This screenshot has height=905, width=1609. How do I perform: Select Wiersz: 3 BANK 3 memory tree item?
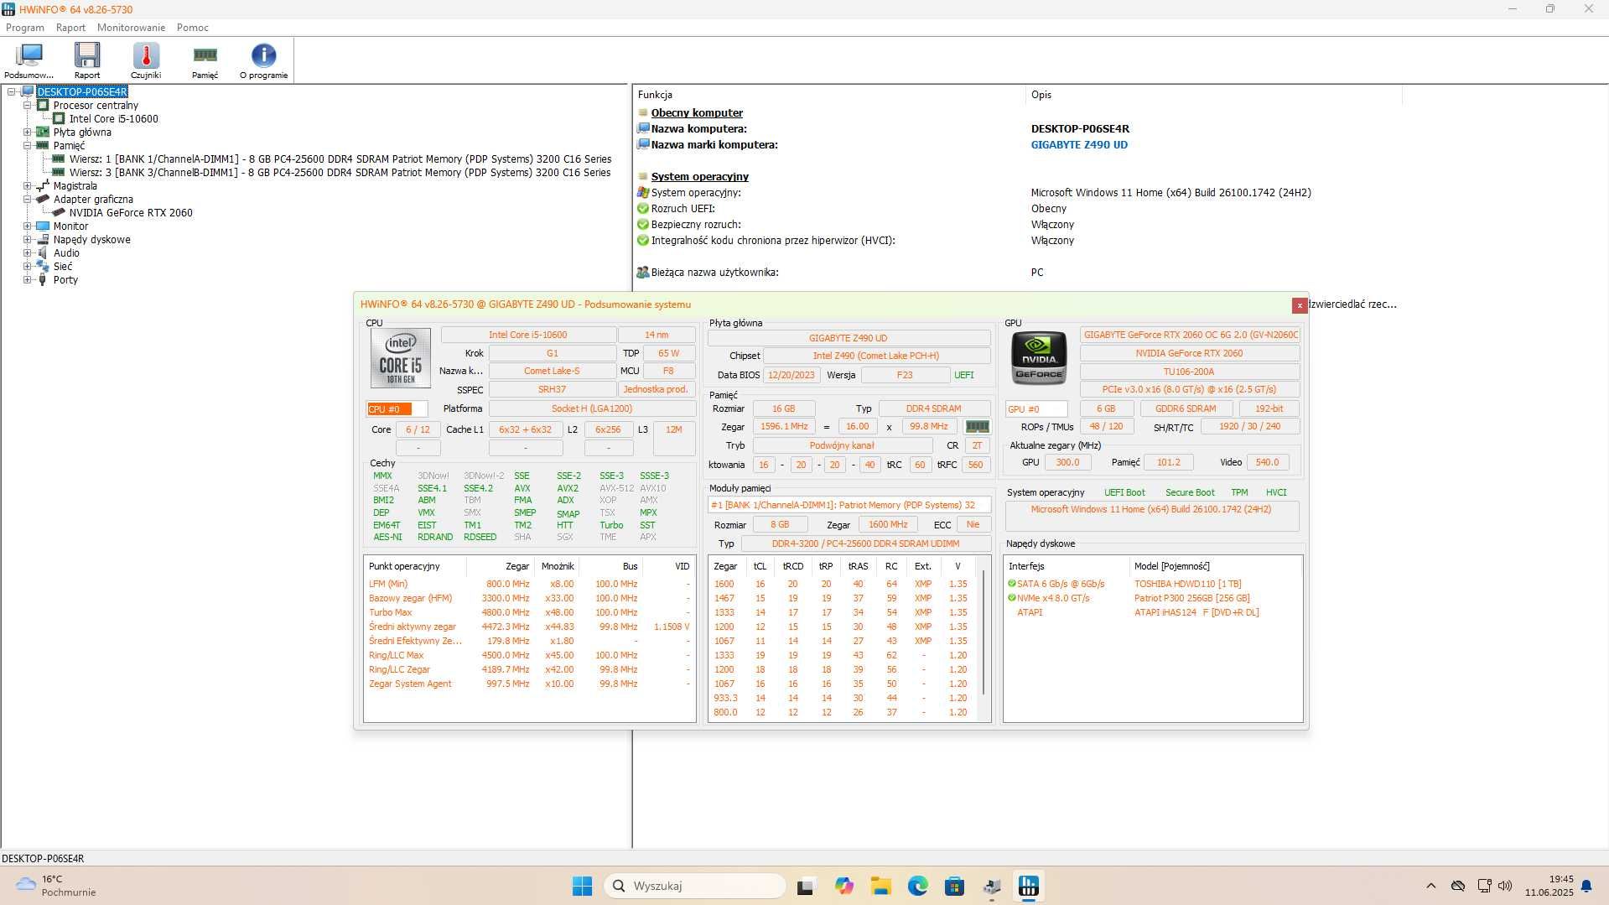pyautogui.click(x=340, y=172)
